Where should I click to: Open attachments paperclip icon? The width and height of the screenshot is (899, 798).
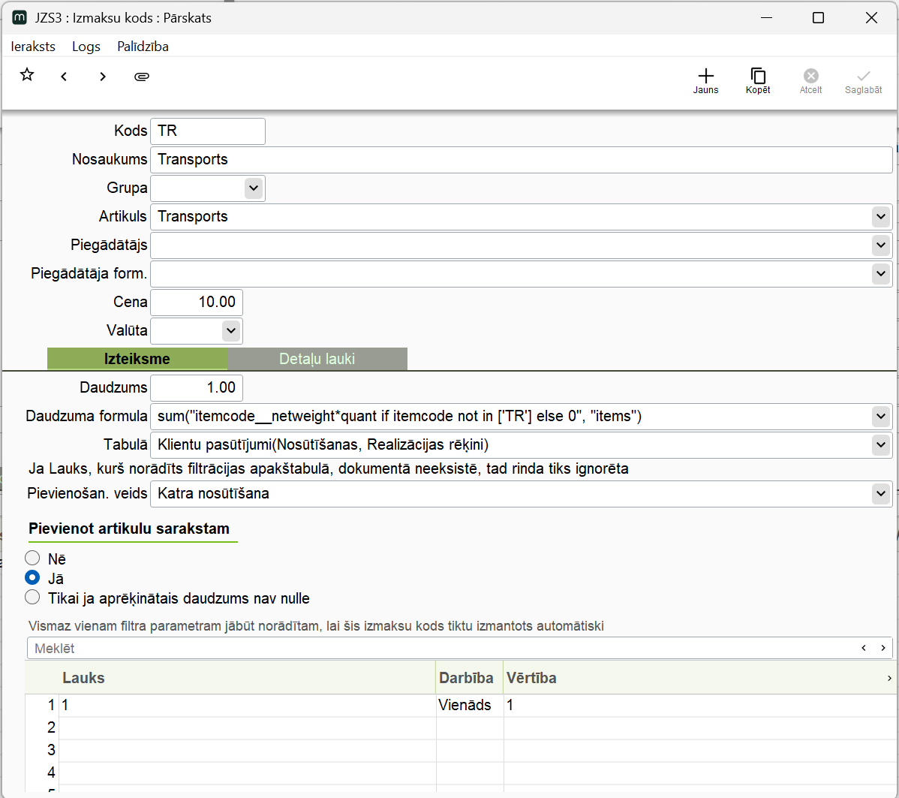142,77
